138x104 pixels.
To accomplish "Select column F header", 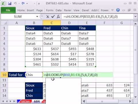I will point(104,23).
